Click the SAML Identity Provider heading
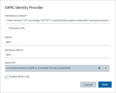 (24, 7)
